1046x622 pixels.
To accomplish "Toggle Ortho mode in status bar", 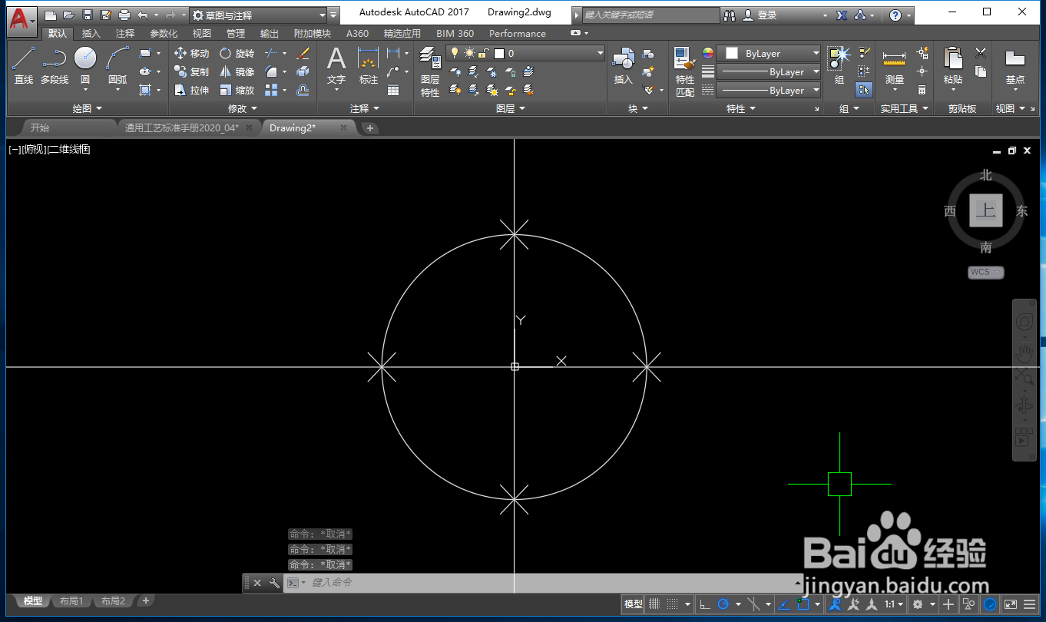I will [x=705, y=604].
